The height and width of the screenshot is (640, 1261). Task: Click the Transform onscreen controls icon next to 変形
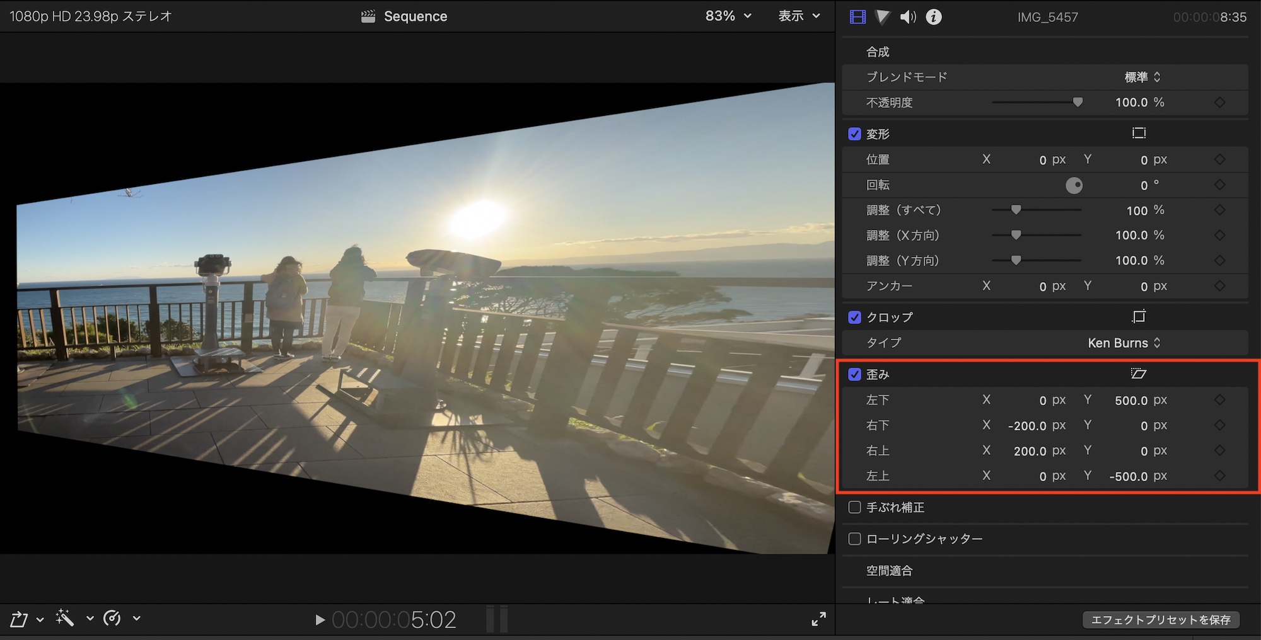[1138, 134]
